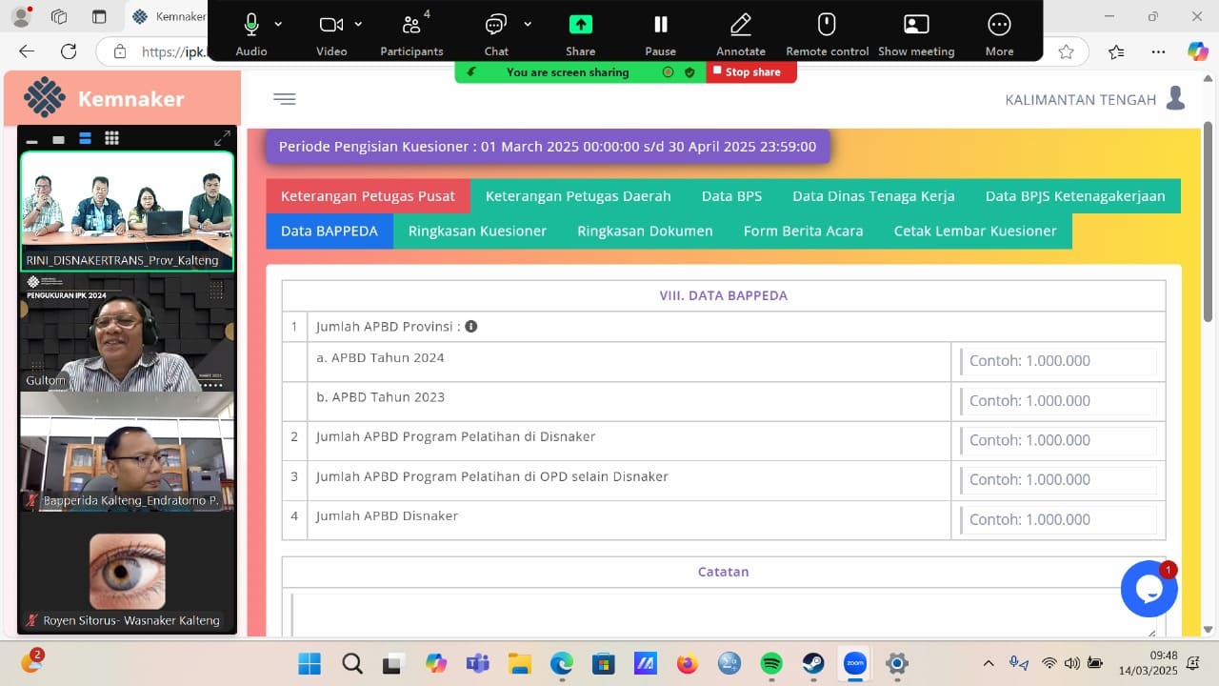The image size is (1219, 686).
Task: Open the blue chat bubble widget
Action: (x=1149, y=590)
